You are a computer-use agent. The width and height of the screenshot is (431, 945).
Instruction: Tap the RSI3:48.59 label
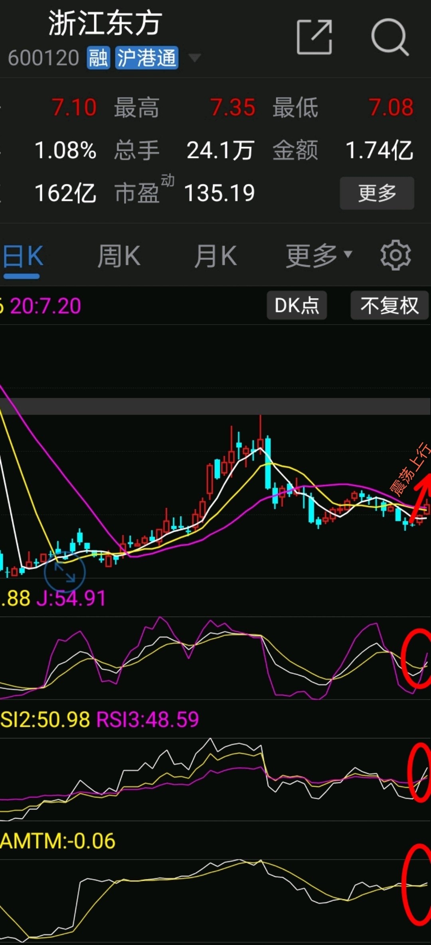(148, 719)
